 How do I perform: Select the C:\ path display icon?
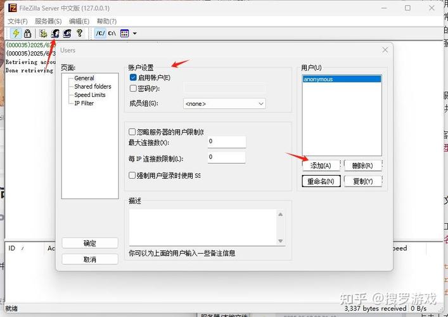(x=112, y=34)
